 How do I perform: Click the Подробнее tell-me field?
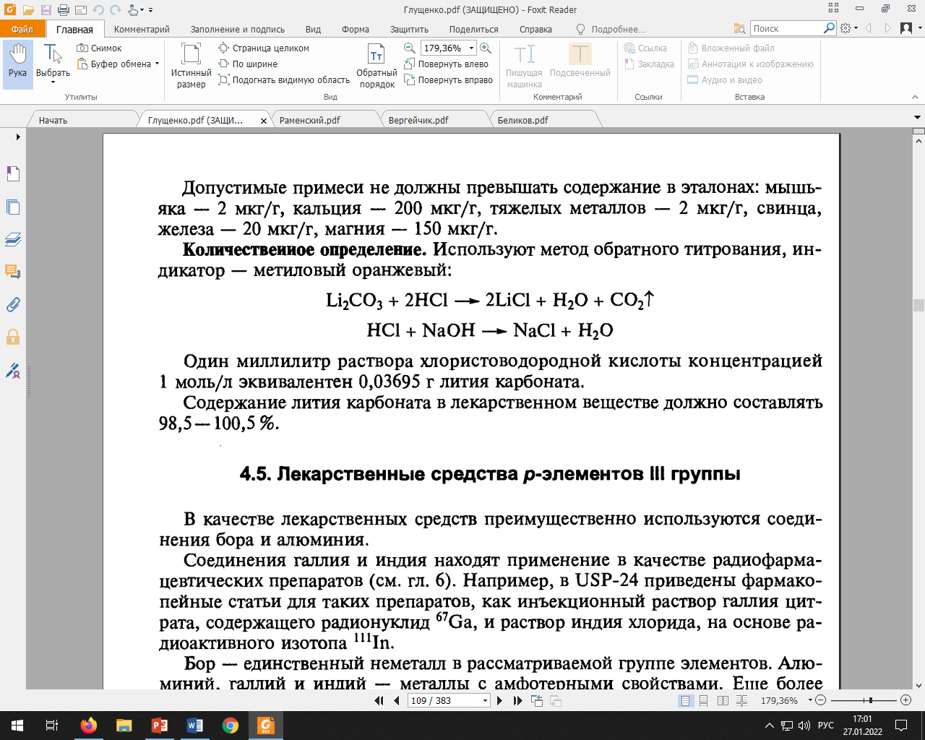[x=611, y=30]
